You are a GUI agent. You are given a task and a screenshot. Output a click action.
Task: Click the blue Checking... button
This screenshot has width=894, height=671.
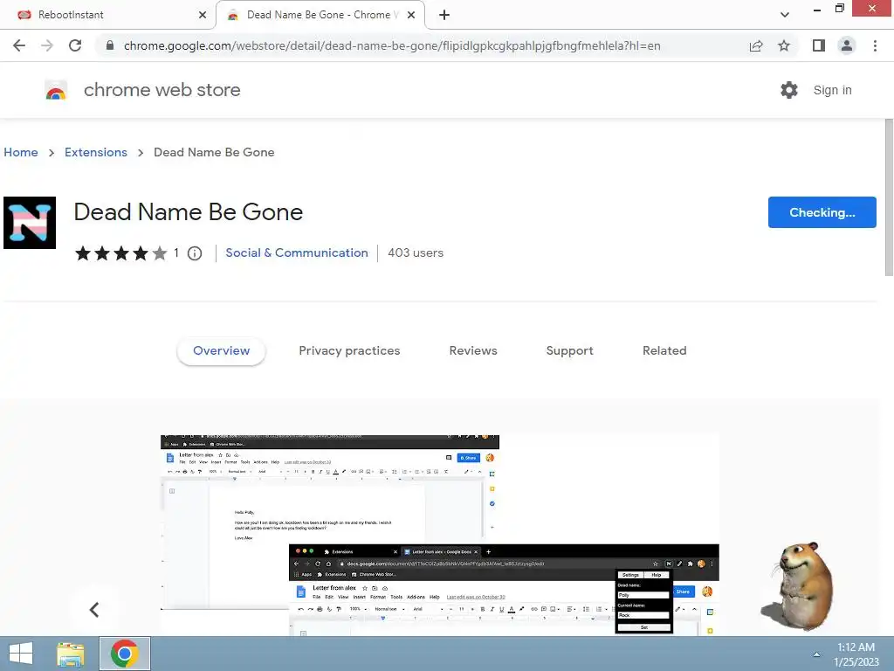click(822, 212)
